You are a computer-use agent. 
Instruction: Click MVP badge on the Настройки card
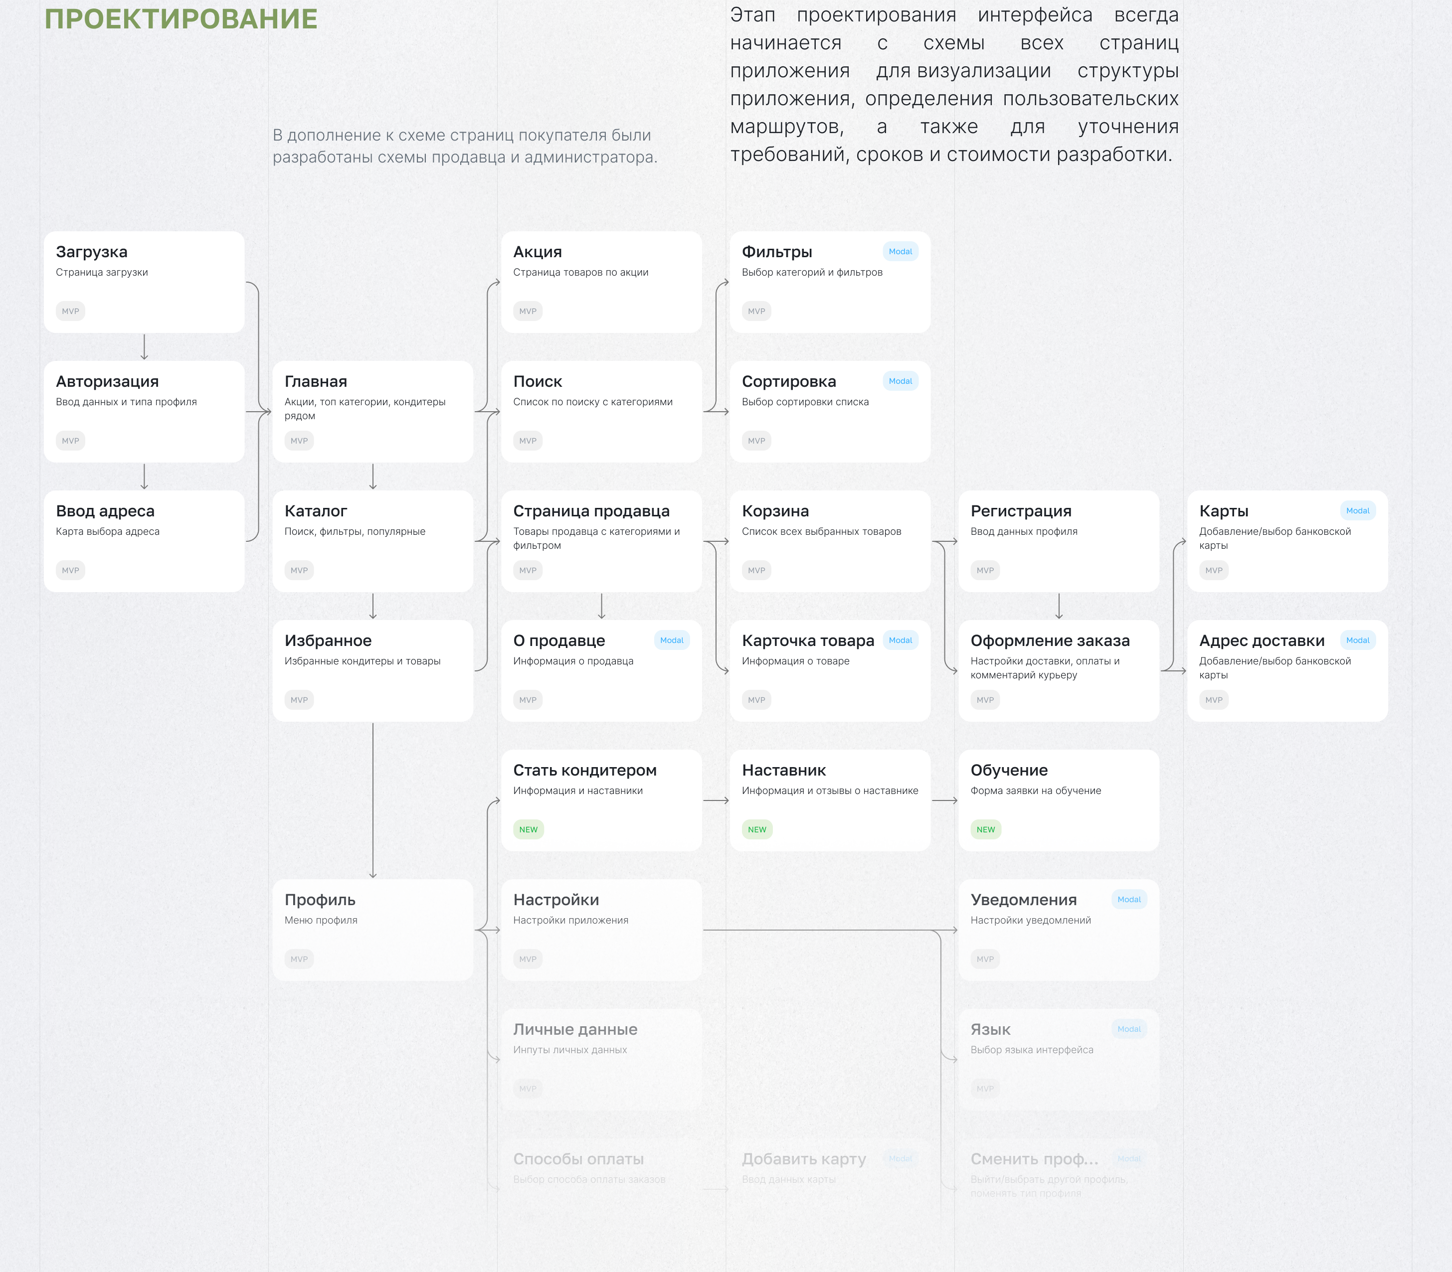[528, 959]
